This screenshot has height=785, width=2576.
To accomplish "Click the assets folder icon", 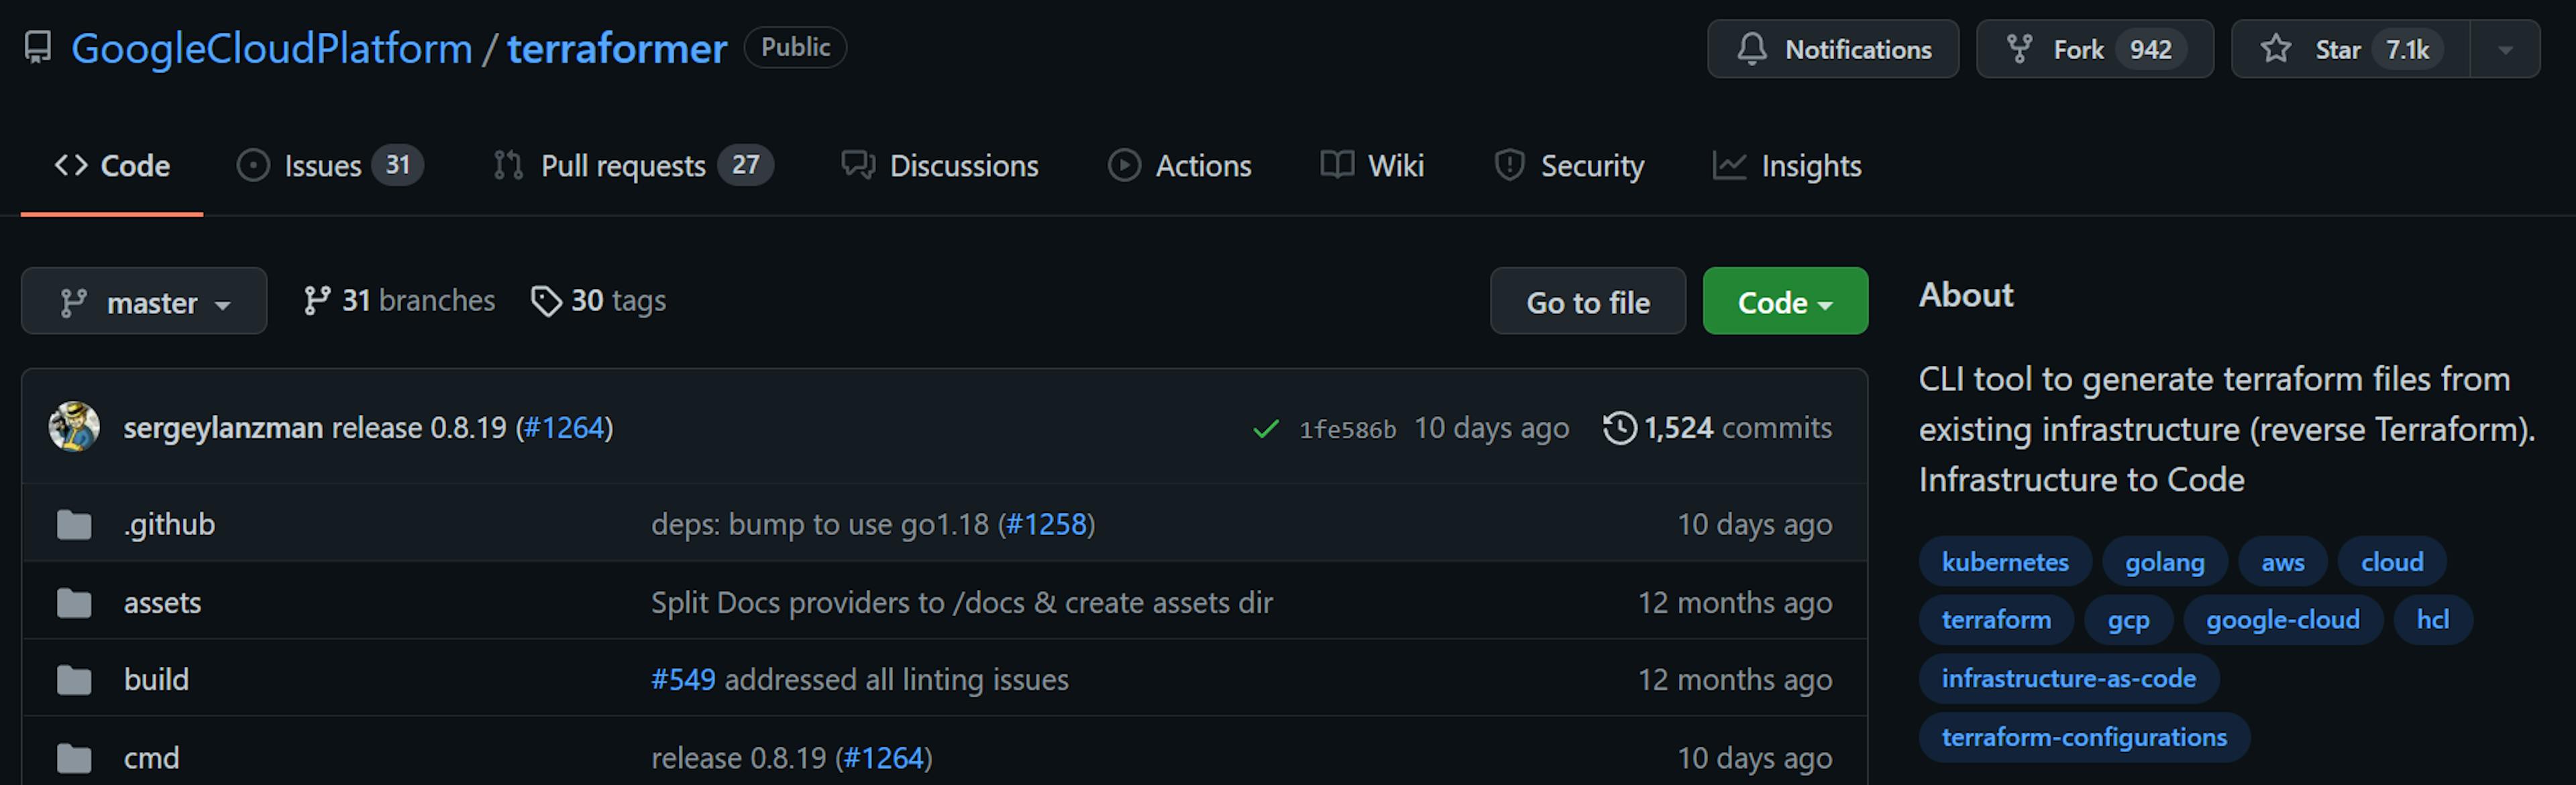I will click(74, 602).
